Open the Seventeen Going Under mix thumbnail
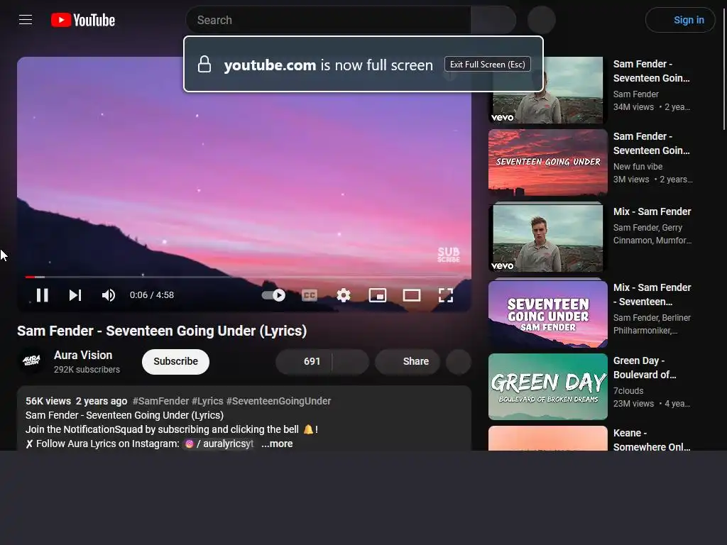The height and width of the screenshot is (545, 727). pyautogui.click(x=548, y=314)
